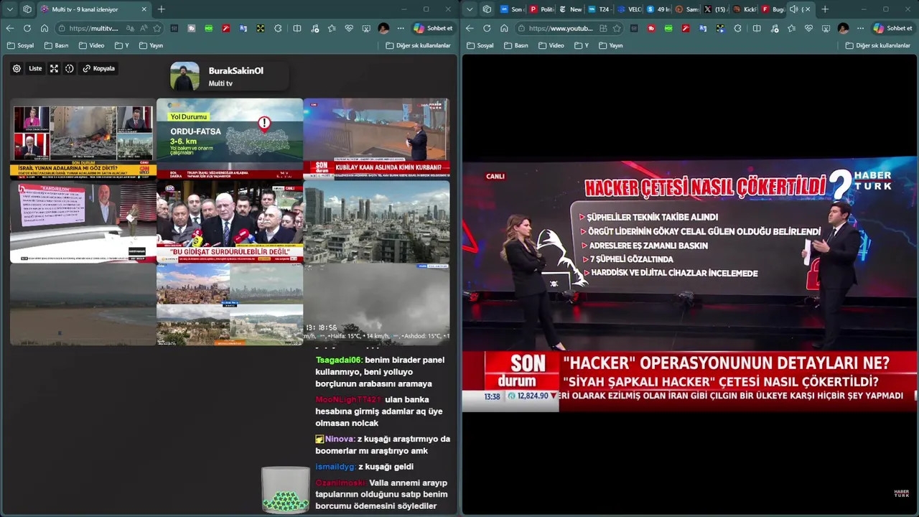Open Yayın bookmarks folder in left window
Screen dimensions: 919x517
(151, 45)
